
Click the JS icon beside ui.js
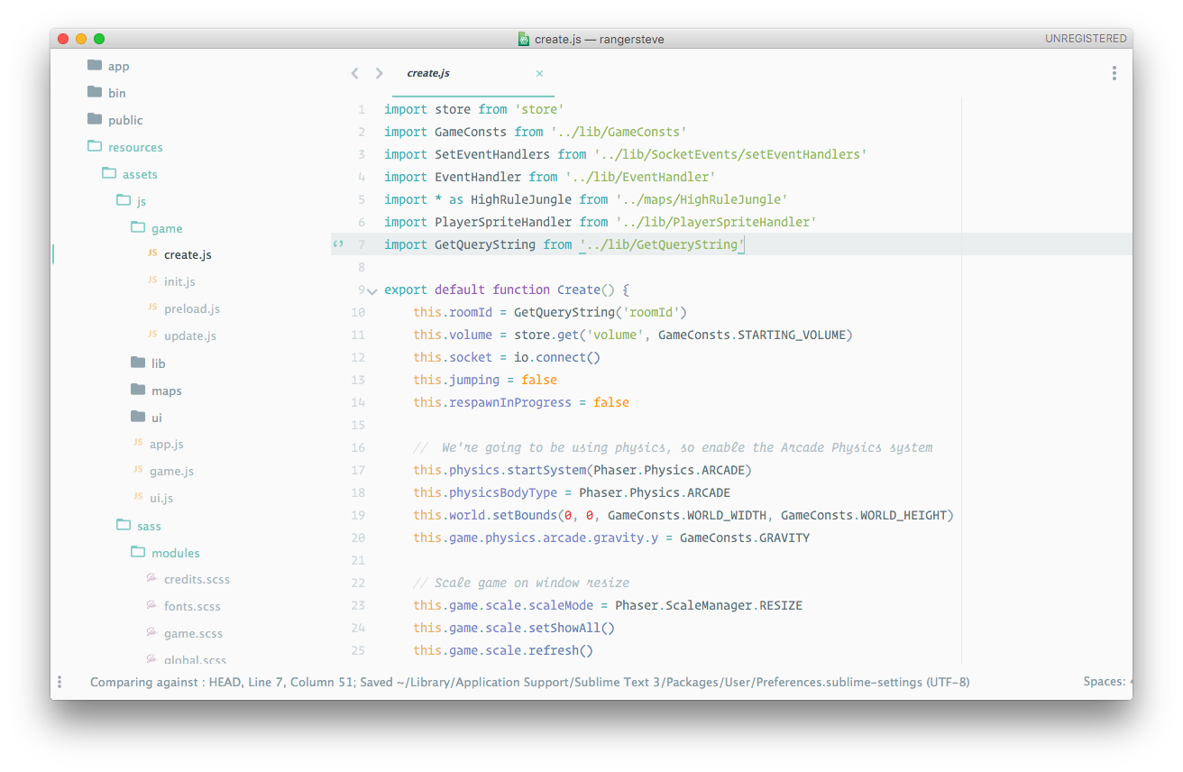pos(137,498)
